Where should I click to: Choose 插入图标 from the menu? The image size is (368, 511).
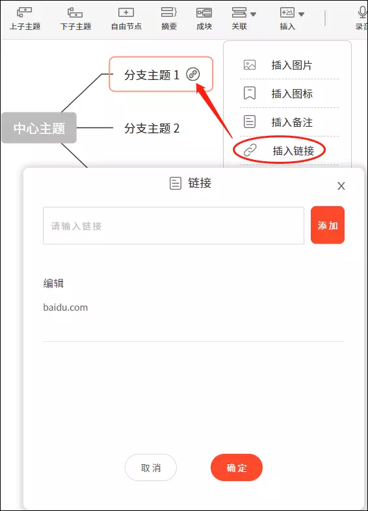pyautogui.click(x=289, y=94)
